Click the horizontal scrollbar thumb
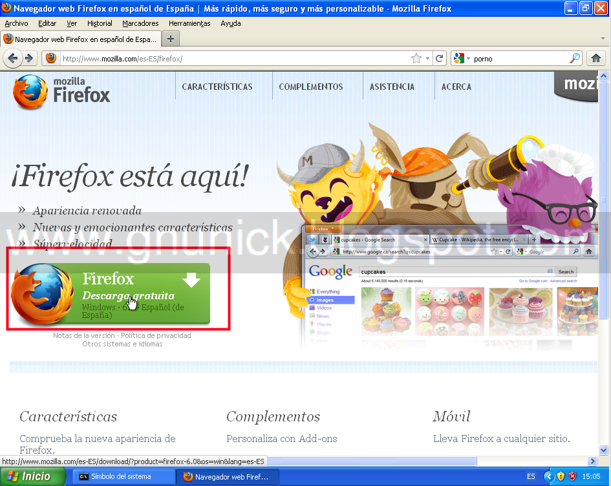The height and width of the screenshot is (486, 611). [x=371, y=461]
